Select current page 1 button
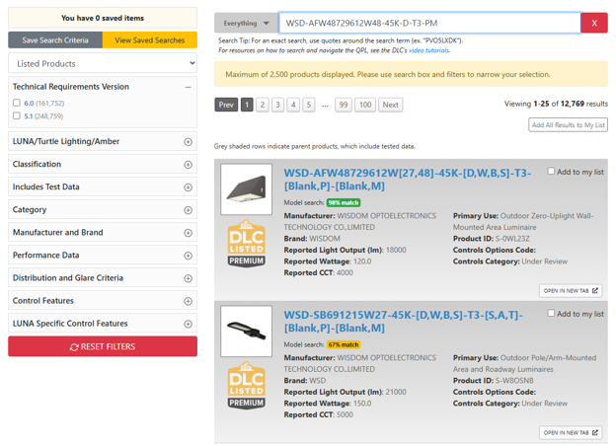 tap(247, 105)
